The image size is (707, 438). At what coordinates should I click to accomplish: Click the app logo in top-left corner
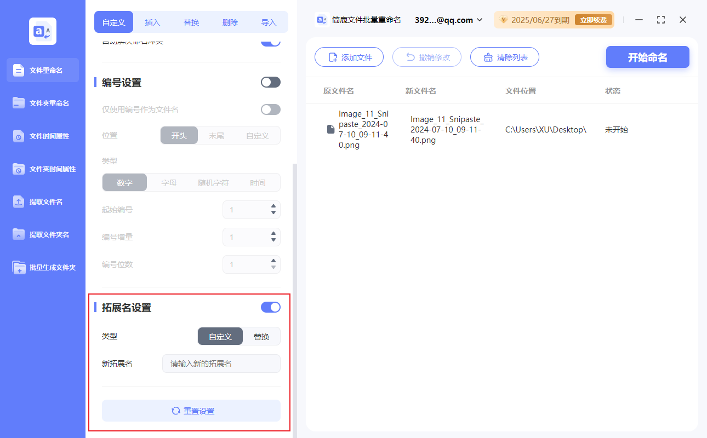coord(42,31)
